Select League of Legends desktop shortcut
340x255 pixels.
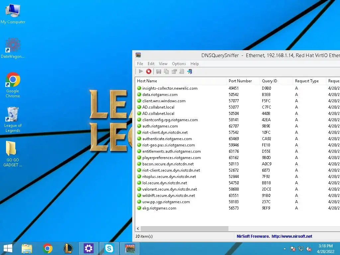coord(13,120)
